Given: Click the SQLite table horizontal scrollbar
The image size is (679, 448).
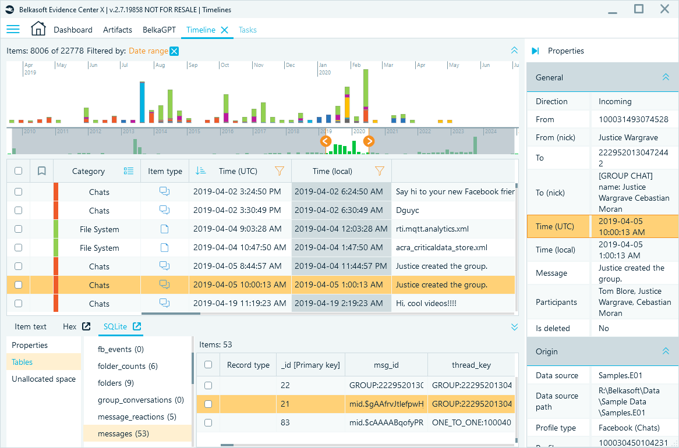Looking at the screenshot, I should [227, 445].
